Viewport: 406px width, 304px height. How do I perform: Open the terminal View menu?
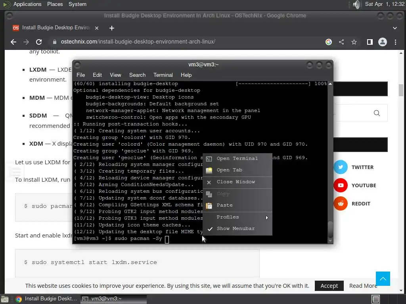115,75
